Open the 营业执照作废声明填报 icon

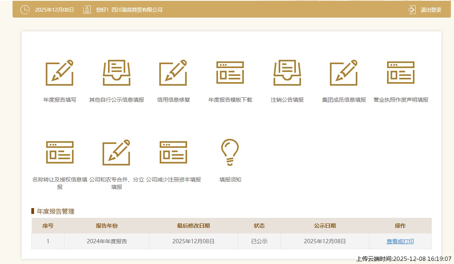pos(401,73)
